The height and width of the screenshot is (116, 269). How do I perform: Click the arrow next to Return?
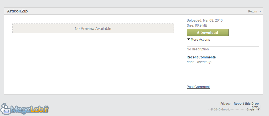pyautogui.click(x=259, y=12)
